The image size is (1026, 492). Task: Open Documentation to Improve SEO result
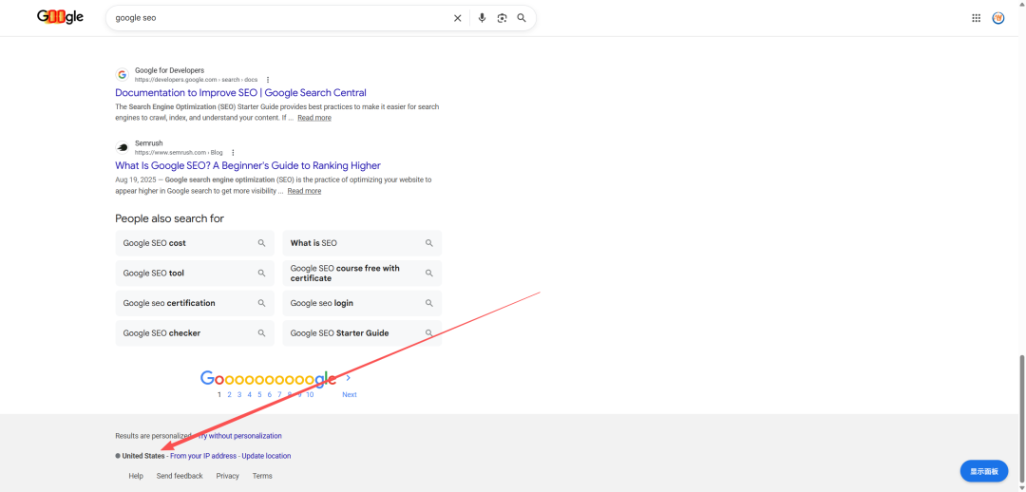[240, 93]
